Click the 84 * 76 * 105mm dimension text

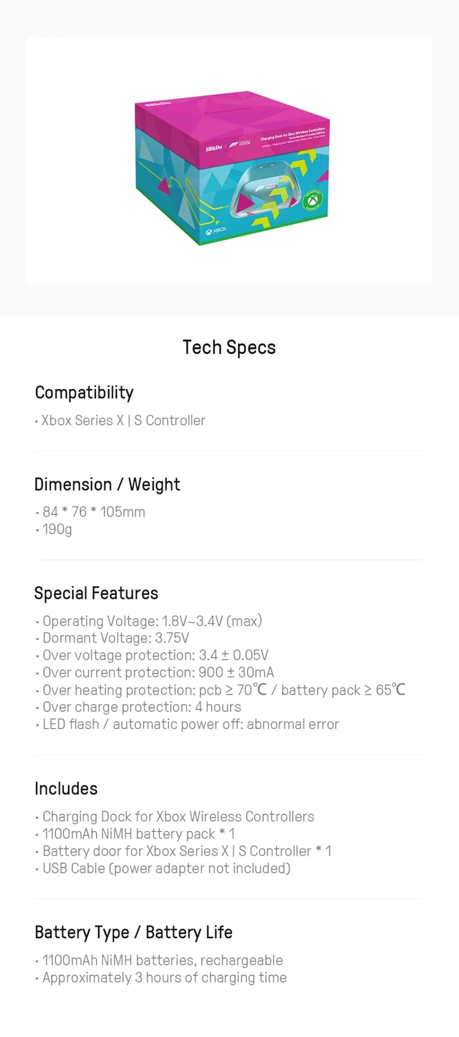(x=94, y=512)
